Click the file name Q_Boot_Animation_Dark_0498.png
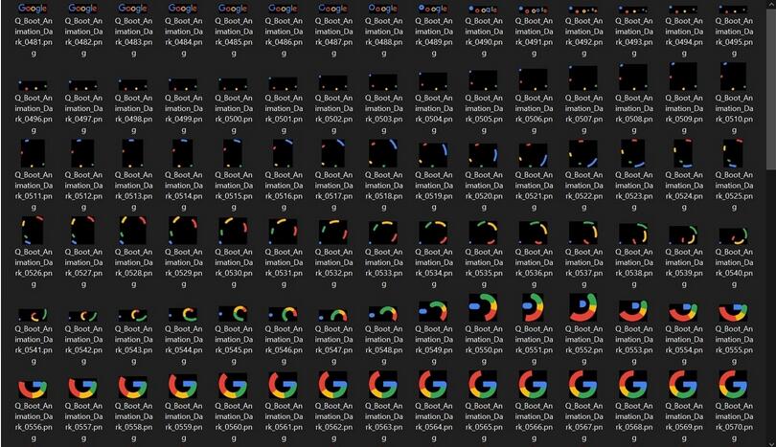The width and height of the screenshot is (776, 447). 133,114
